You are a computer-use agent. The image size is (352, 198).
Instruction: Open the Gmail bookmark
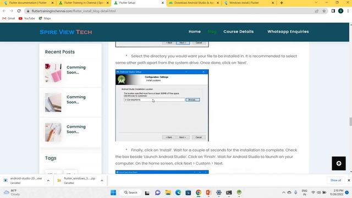click(x=9, y=18)
